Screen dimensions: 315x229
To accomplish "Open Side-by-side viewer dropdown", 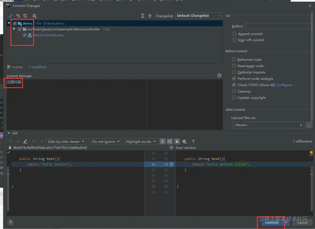I will tap(66, 142).
